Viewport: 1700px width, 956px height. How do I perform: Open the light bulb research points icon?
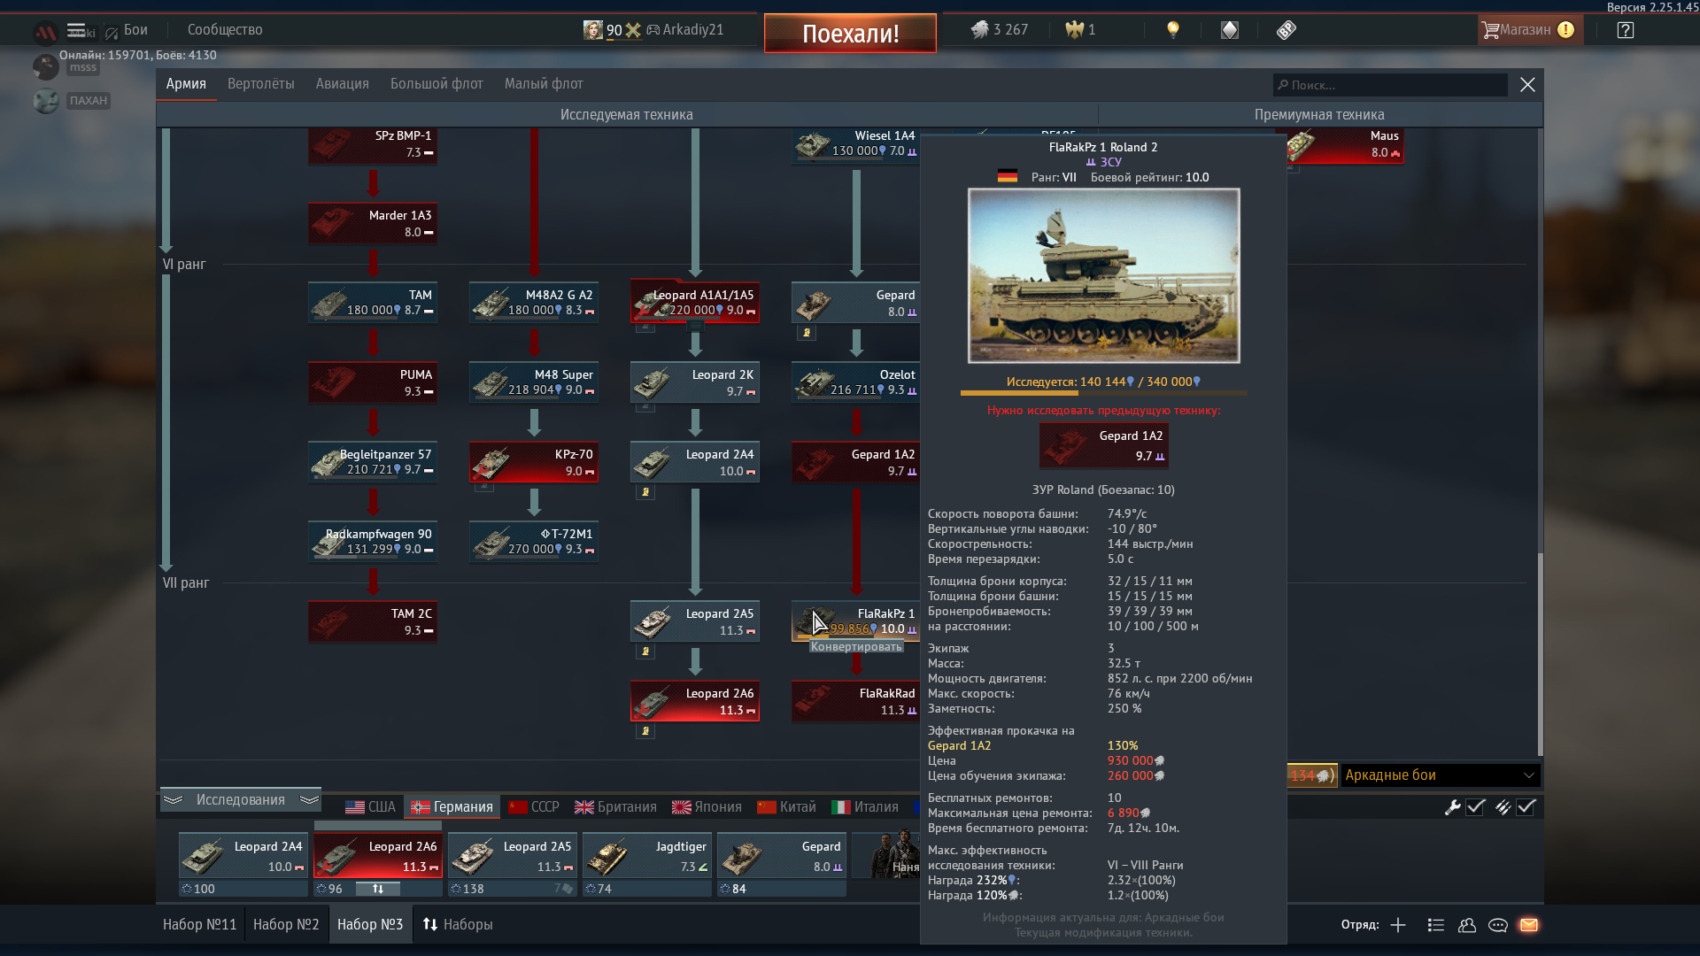(x=1173, y=30)
